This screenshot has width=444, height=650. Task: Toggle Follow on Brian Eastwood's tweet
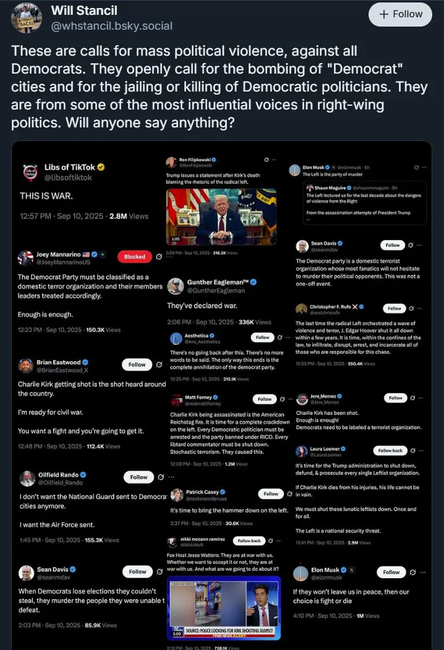(x=137, y=365)
